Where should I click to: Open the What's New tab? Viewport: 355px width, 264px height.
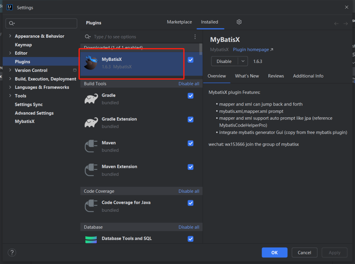click(247, 76)
